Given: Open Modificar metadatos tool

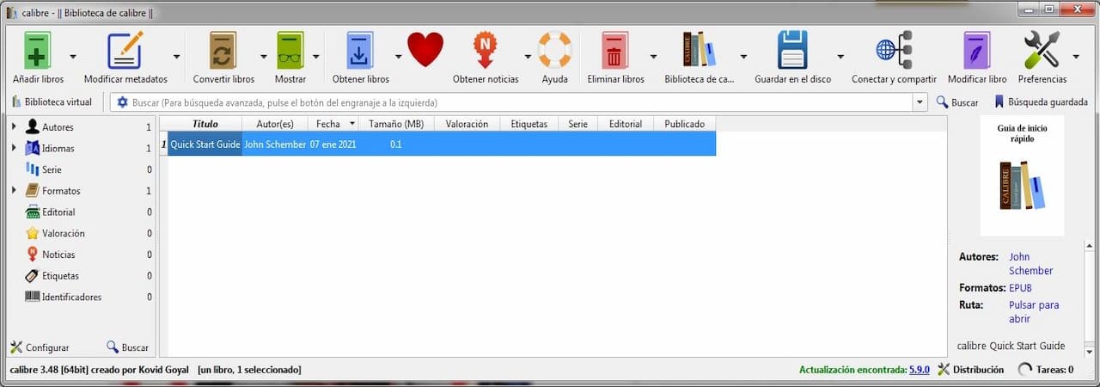Looking at the screenshot, I should coord(125,50).
